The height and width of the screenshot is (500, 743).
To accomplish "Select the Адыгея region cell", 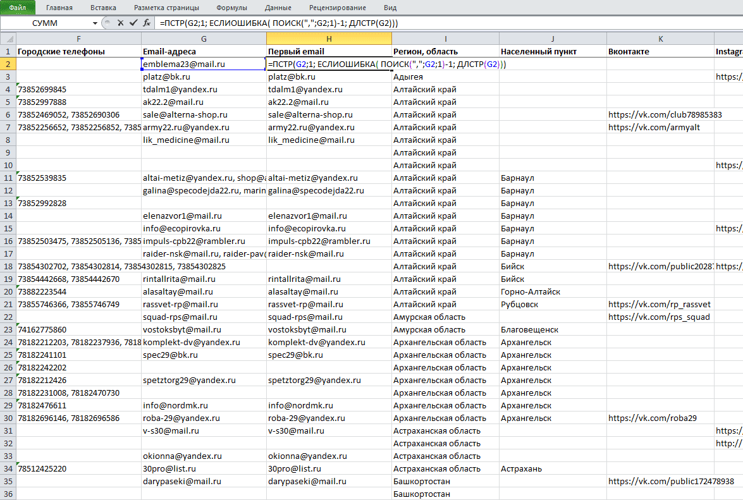I will click(445, 76).
